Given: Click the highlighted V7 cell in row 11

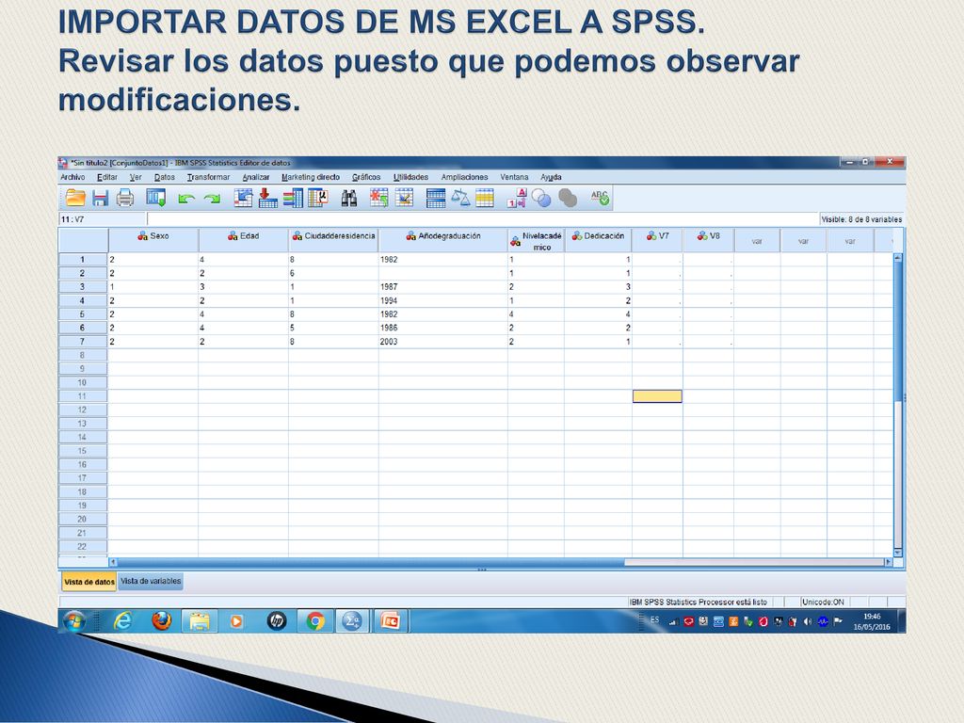Looking at the screenshot, I should (657, 396).
